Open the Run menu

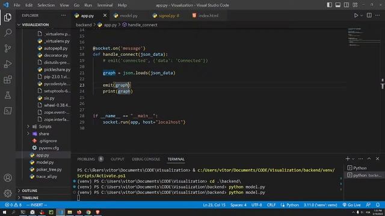coord(88,5)
